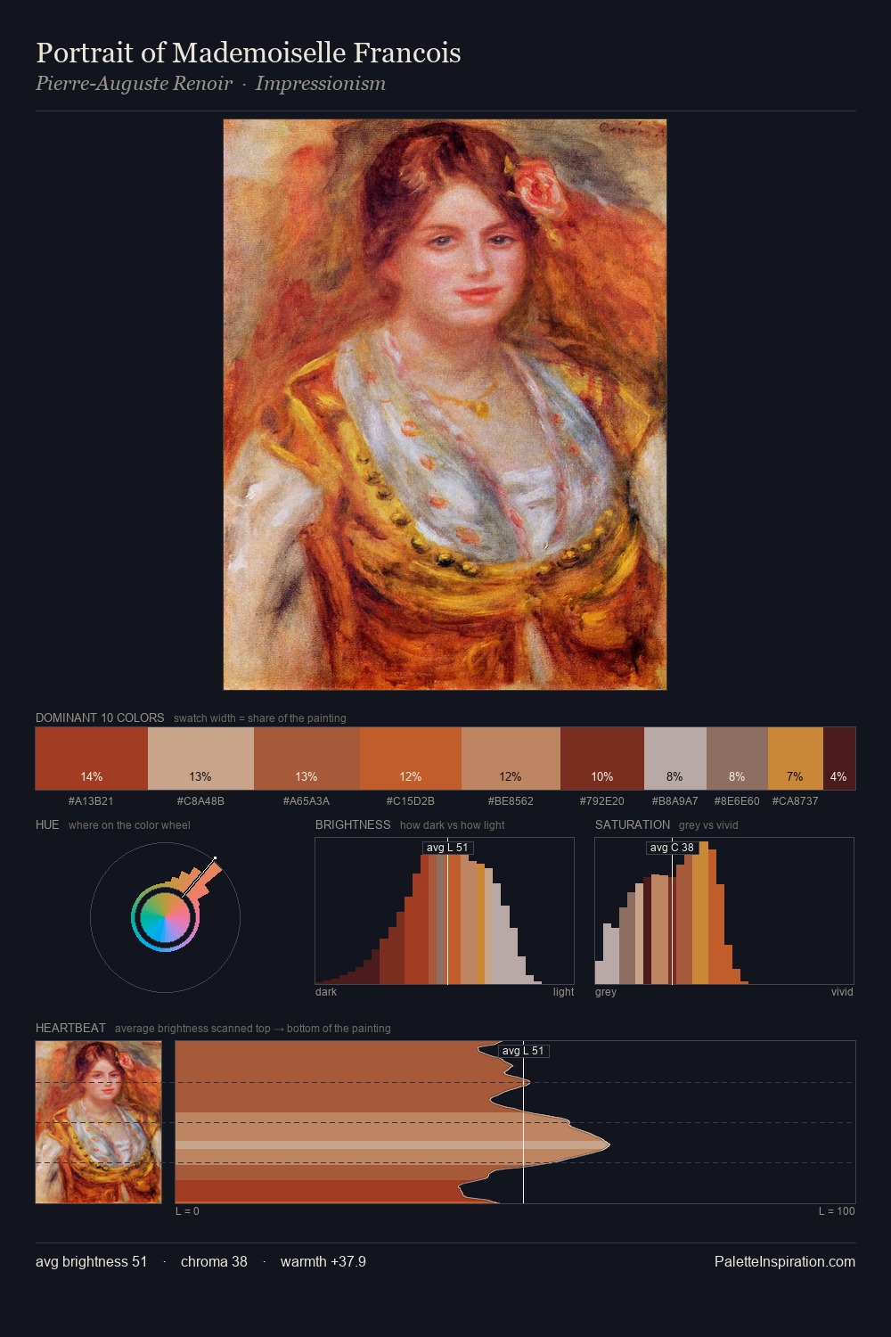
Task: Click the 'where on the color wheel' caption
Action: click(129, 825)
